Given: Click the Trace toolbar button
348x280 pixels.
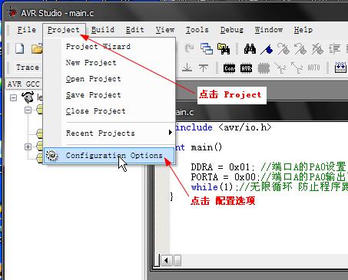Looking at the screenshot, I should [x=28, y=68].
